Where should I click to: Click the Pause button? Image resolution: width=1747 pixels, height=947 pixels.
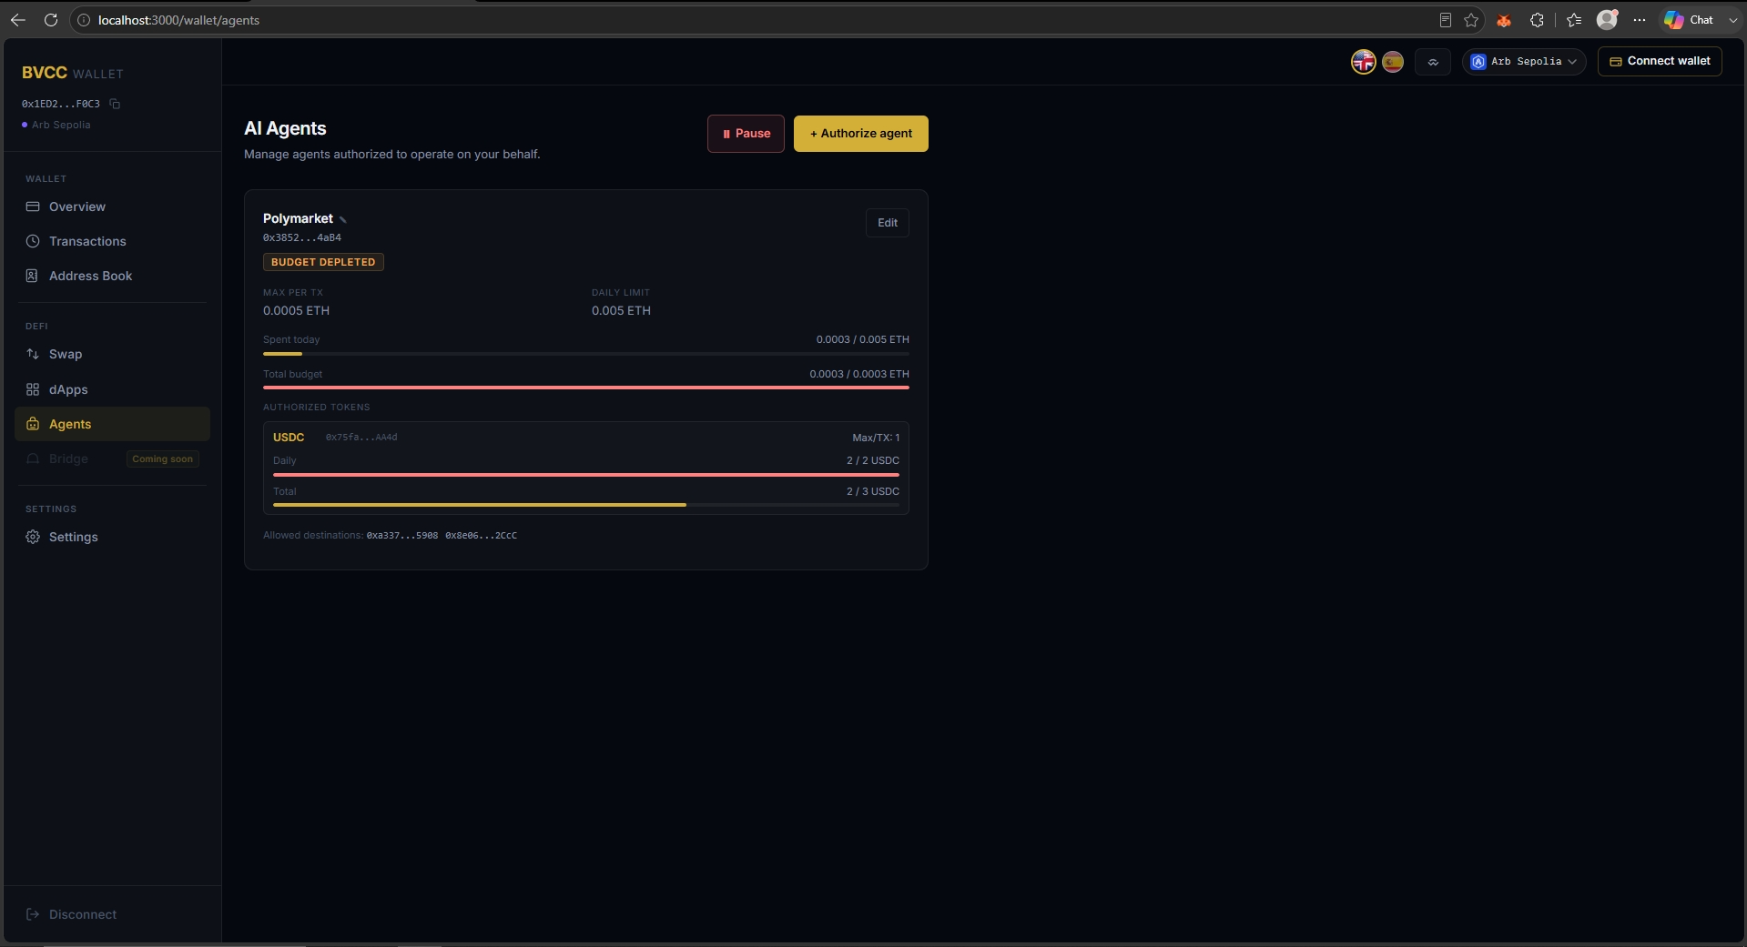click(x=746, y=134)
